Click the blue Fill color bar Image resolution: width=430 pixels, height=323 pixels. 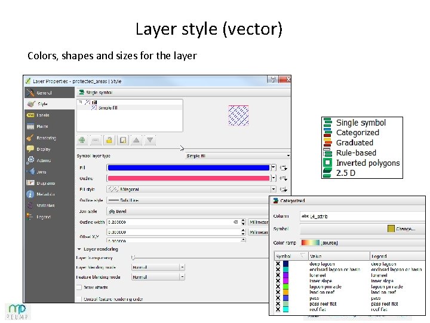point(189,168)
